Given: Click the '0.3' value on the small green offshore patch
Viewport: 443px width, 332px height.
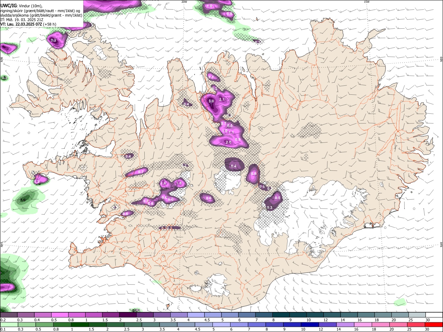Looking at the screenshot, I should coord(4,78).
